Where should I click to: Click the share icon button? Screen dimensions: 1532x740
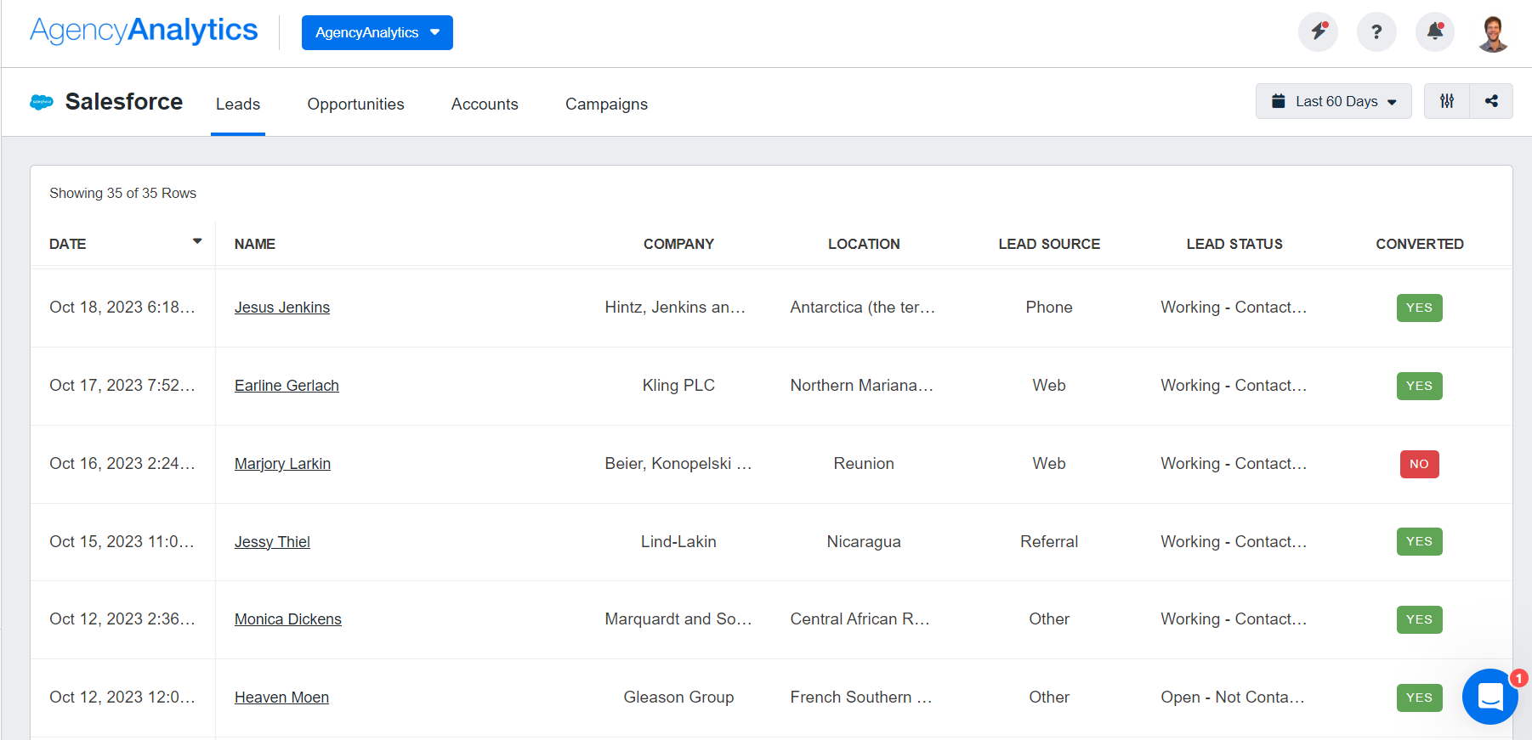pyautogui.click(x=1491, y=101)
